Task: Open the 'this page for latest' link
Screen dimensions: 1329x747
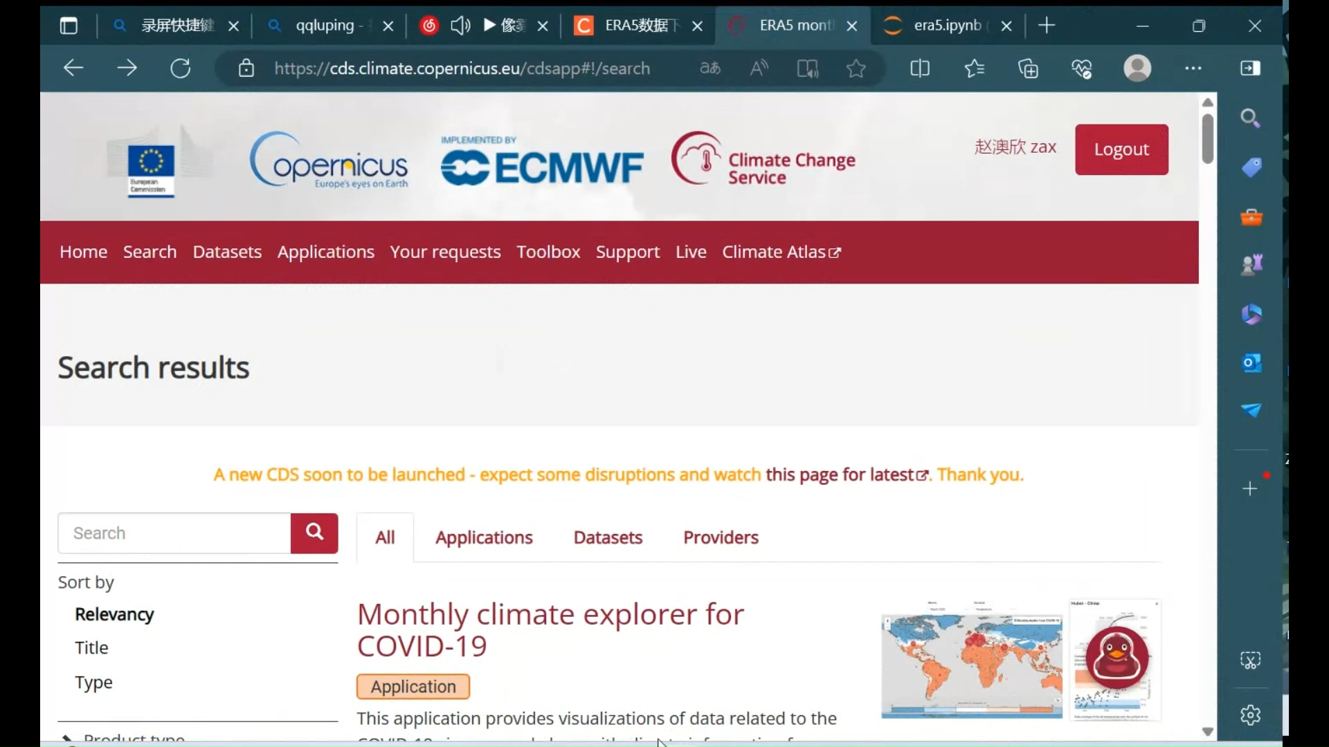Action: 840,473
